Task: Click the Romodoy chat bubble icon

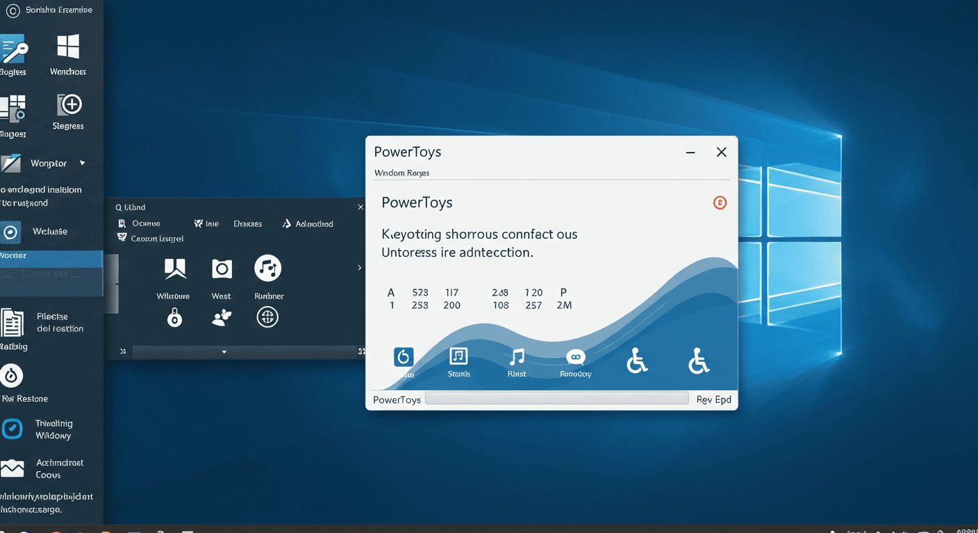Action: tap(576, 357)
